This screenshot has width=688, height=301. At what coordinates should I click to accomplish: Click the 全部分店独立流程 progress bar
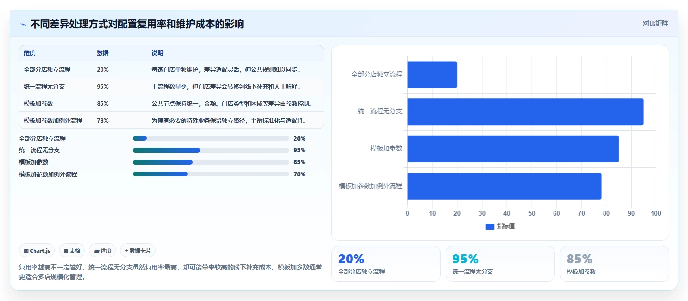click(211, 138)
